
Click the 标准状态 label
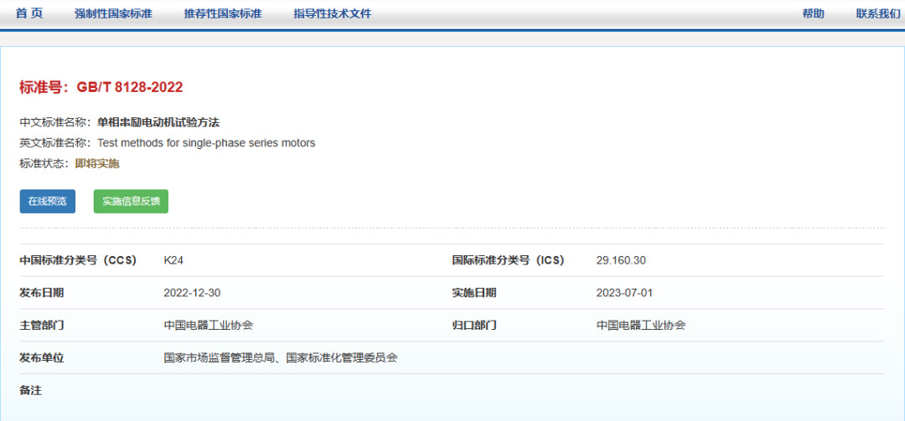(44, 163)
